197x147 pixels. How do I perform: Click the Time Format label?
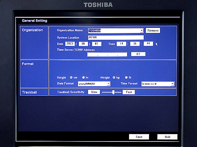tap(129, 83)
